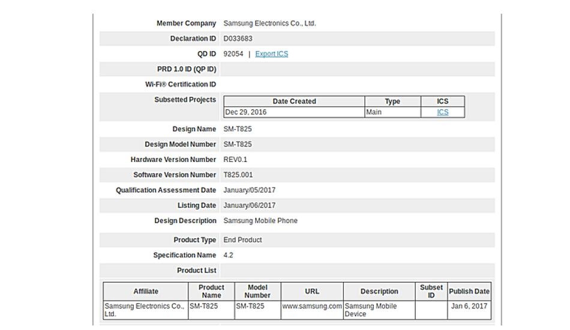The image size is (570, 330).
Task: Open the ICS link in Subsetted Projects row
Action: [442, 112]
